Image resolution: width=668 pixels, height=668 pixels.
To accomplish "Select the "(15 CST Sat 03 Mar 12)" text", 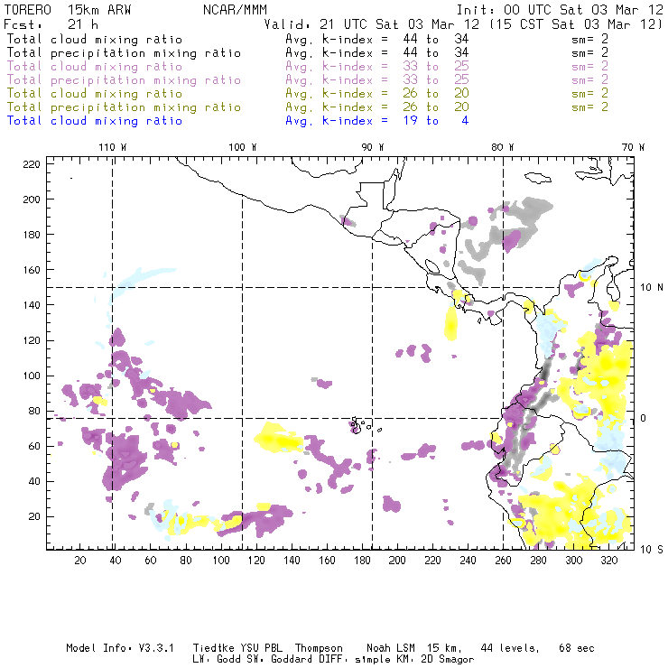I will pos(576,24).
